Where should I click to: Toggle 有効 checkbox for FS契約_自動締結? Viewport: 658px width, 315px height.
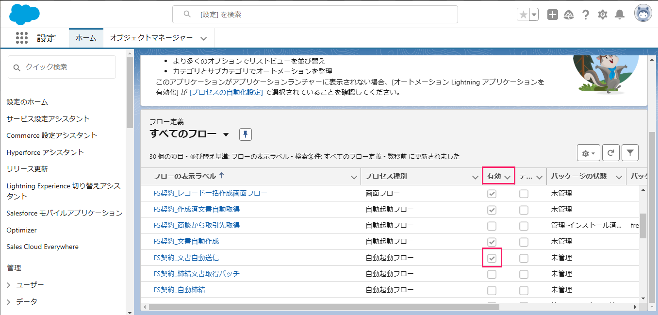(492, 290)
